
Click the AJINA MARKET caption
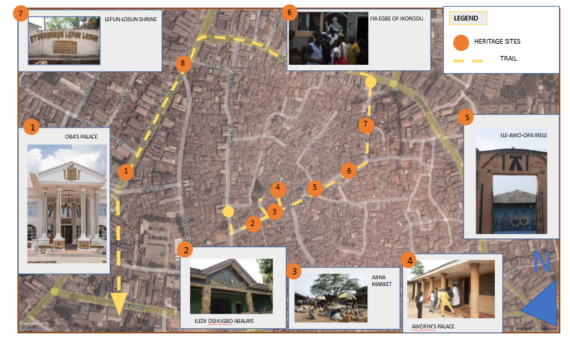[381, 281]
